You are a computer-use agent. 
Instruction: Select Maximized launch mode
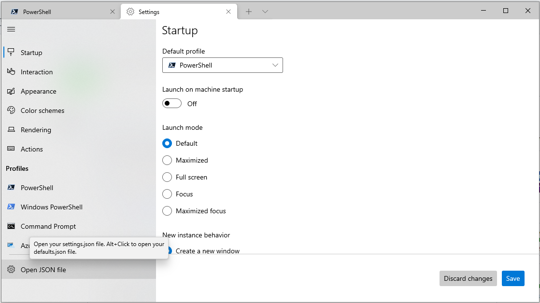coord(167,160)
